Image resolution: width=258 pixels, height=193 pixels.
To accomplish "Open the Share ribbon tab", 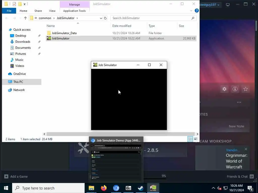I will click(x=38, y=11).
